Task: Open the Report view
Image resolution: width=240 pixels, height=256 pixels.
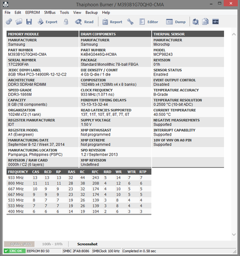Action: click(x=112, y=22)
